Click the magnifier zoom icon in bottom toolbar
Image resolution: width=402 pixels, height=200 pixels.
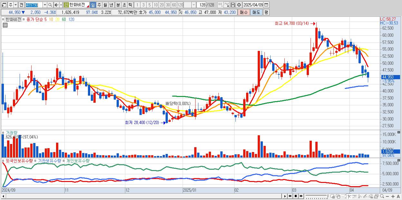click(382, 196)
